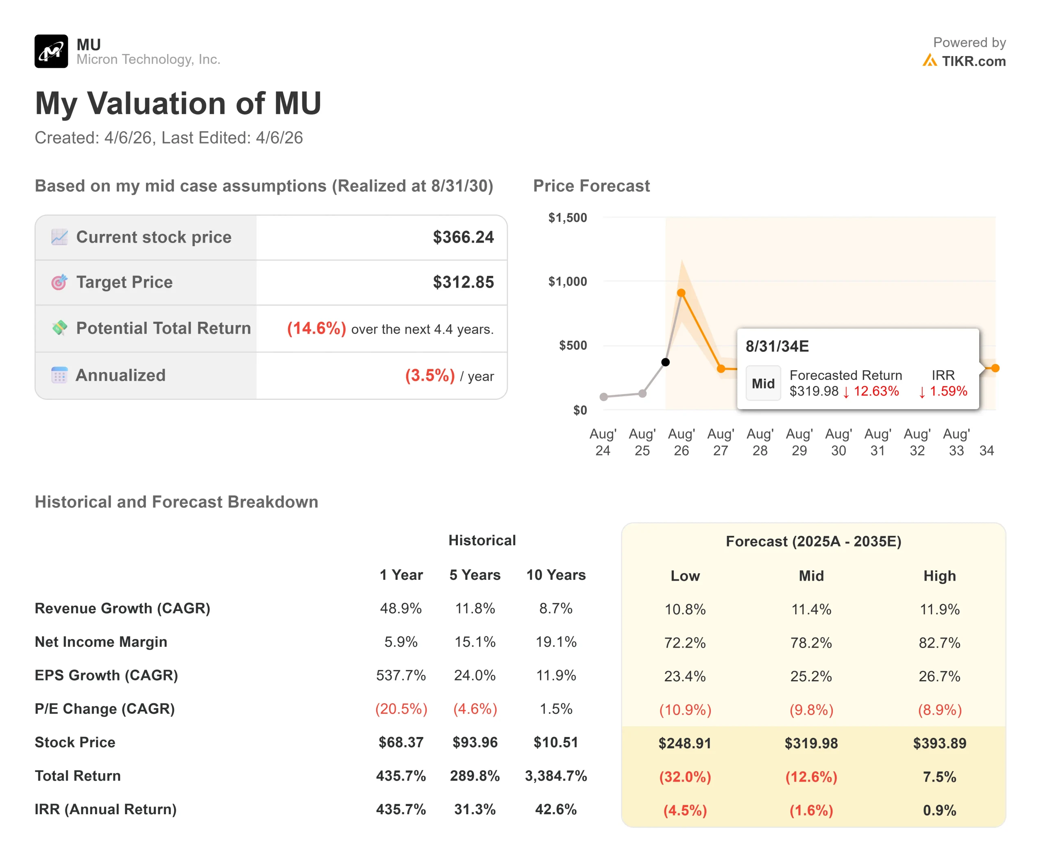Click the money icon beside Potential Total Return
Image resolution: width=1041 pixels, height=854 pixels.
60,327
